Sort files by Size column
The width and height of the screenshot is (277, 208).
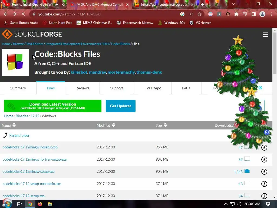point(161,125)
